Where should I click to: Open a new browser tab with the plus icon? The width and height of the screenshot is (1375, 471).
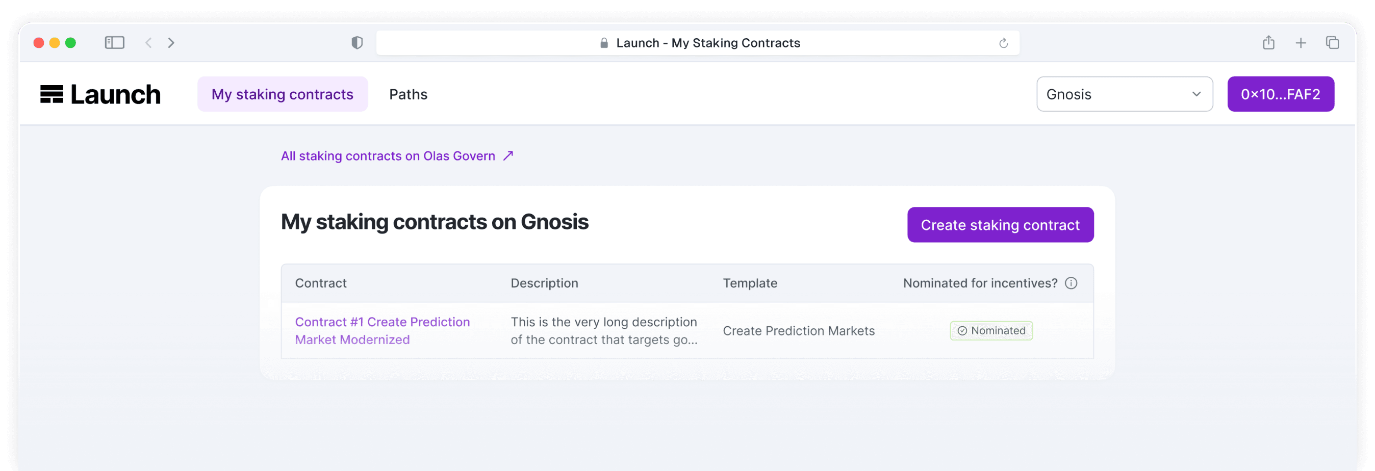pyautogui.click(x=1301, y=43)
